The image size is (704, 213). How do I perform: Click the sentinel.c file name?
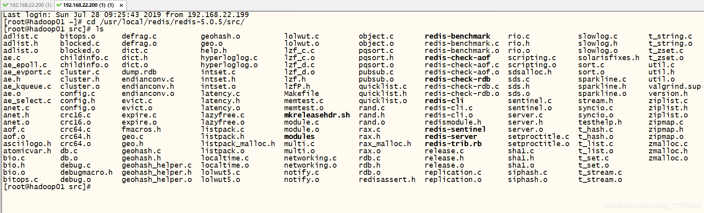coord(530,101)
